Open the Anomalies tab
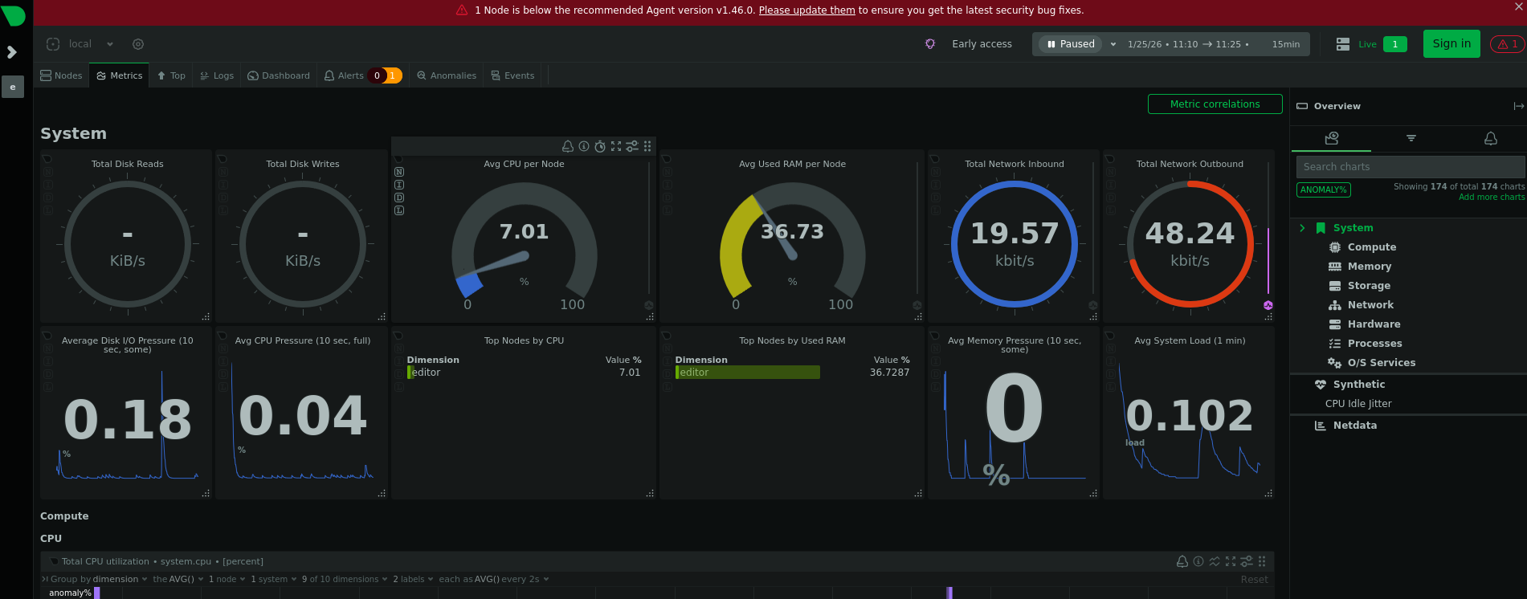The image size is (1527, 599). [447, 75]
